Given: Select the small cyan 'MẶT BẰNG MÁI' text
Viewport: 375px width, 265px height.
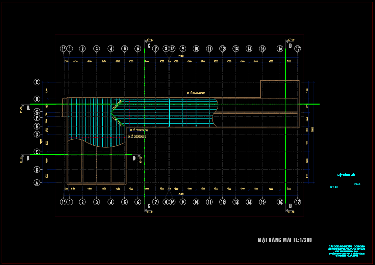Looking at the screenshot, I should click(346, 175).
